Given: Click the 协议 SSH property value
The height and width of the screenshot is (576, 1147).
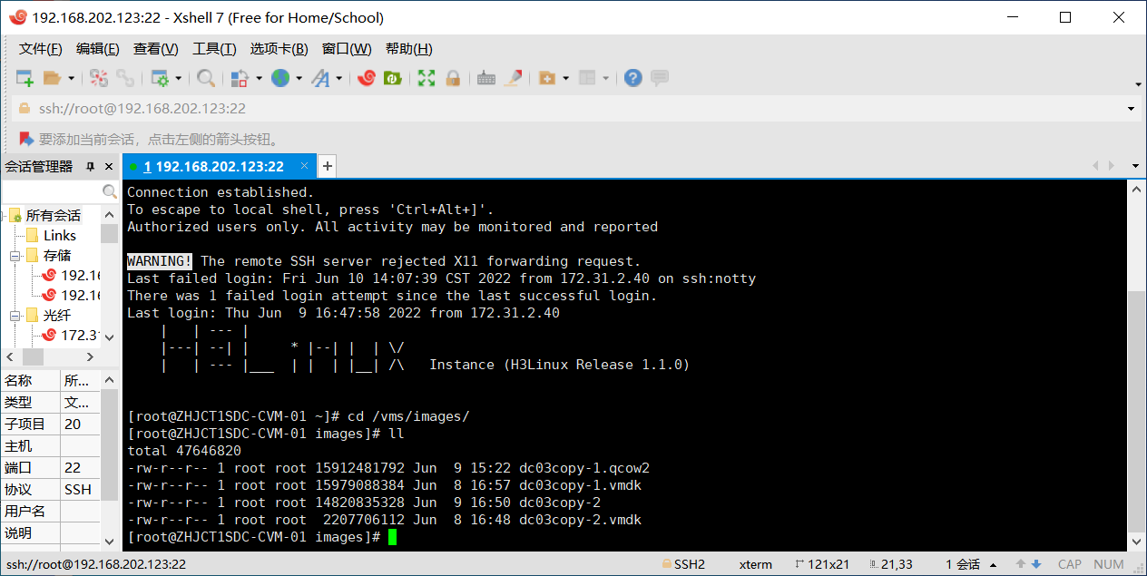Looking at the screenshot, I should 78,490.
